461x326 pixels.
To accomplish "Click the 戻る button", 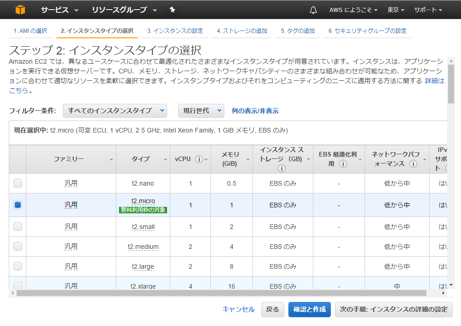I will [273, 309].
